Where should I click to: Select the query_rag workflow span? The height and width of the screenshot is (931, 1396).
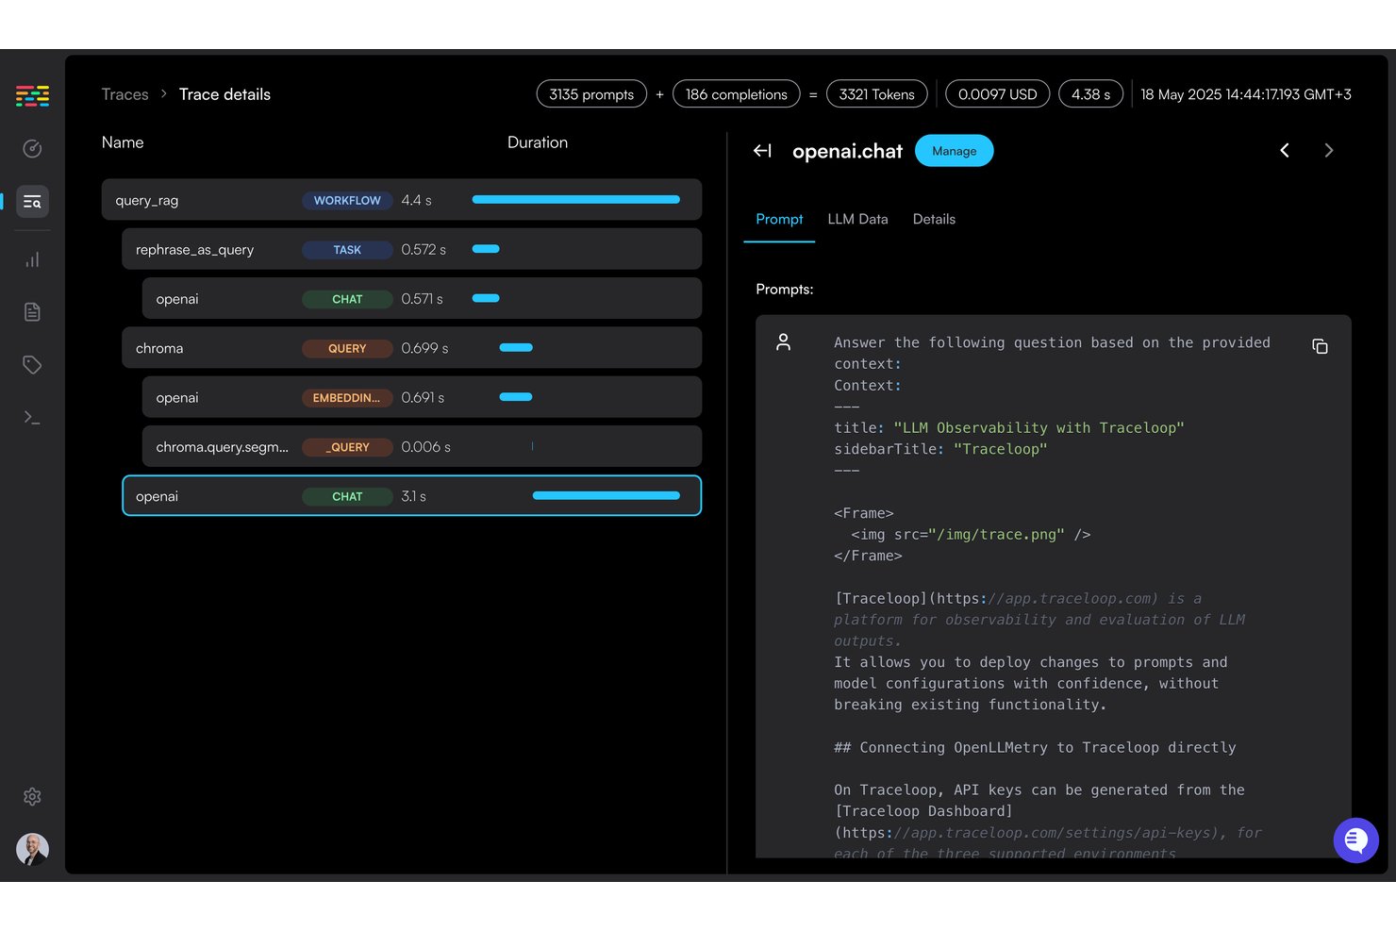[x=402, y=200]
